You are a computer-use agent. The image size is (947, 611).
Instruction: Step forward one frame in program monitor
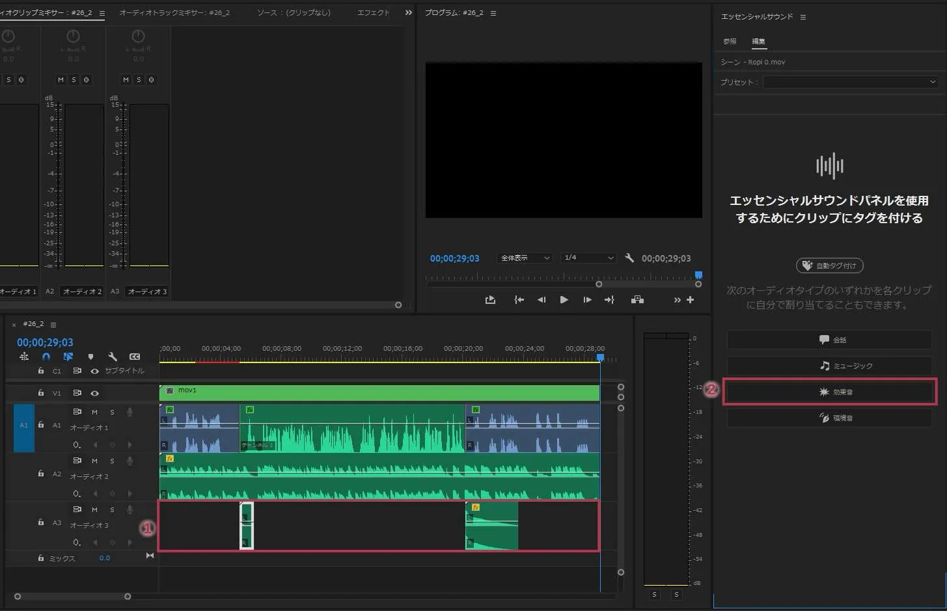click(587, 300)
